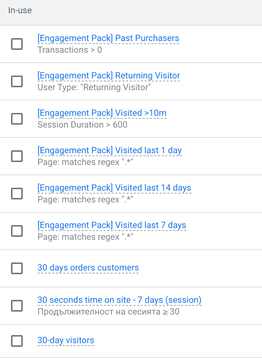Open the [Engagement Pack] Visited >10m segment
This screenshot has height=360, width=262.
[x=102, y=113]
